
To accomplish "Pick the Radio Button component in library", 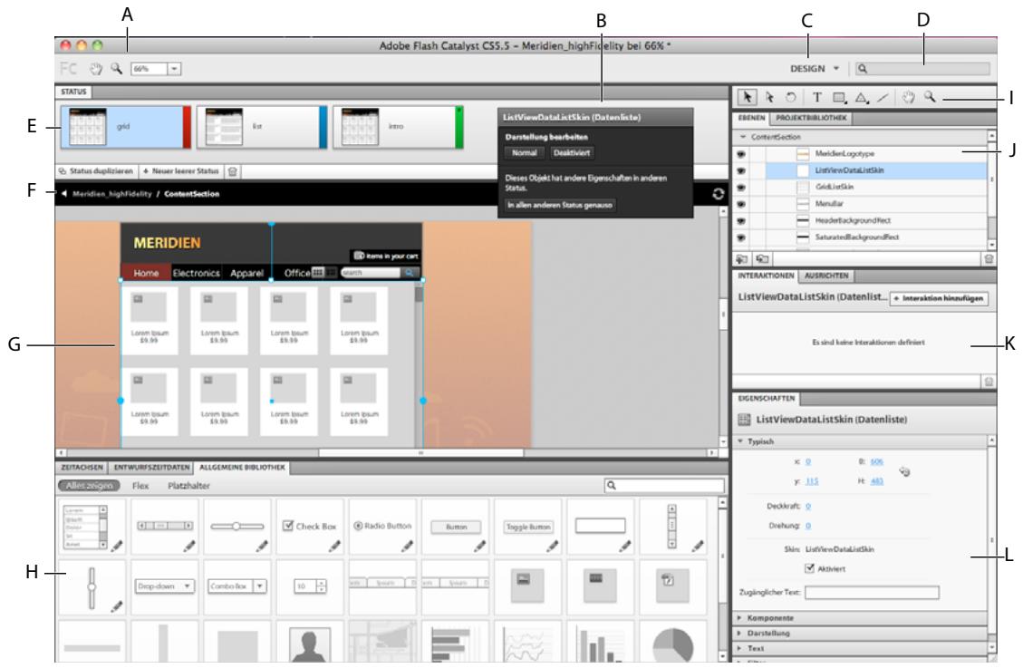I will (x=382, y=527).
